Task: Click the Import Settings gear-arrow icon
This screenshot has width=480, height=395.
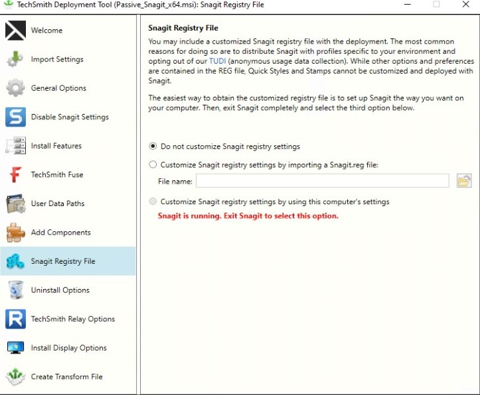Action: pyautogui.click(x=15, y=59)
